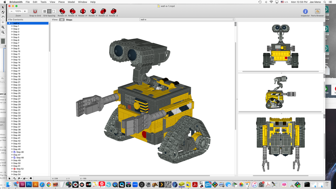Screen dimensions: 336x189
Task: Click the side view of Wall-E
Action: [281, 92]
